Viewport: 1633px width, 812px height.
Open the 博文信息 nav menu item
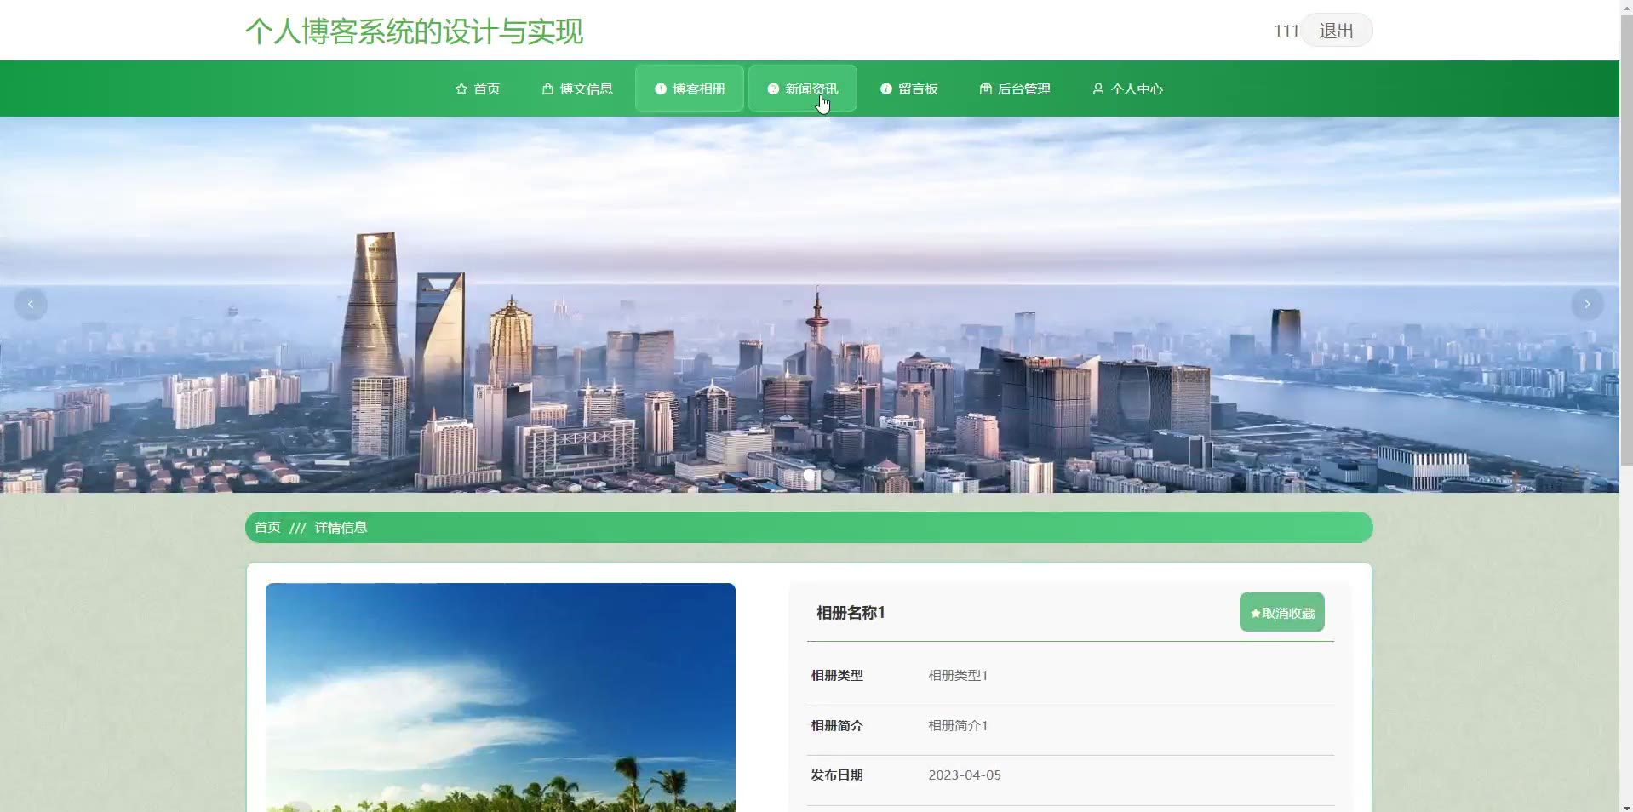pyautogui.click(x=577, y=89)
